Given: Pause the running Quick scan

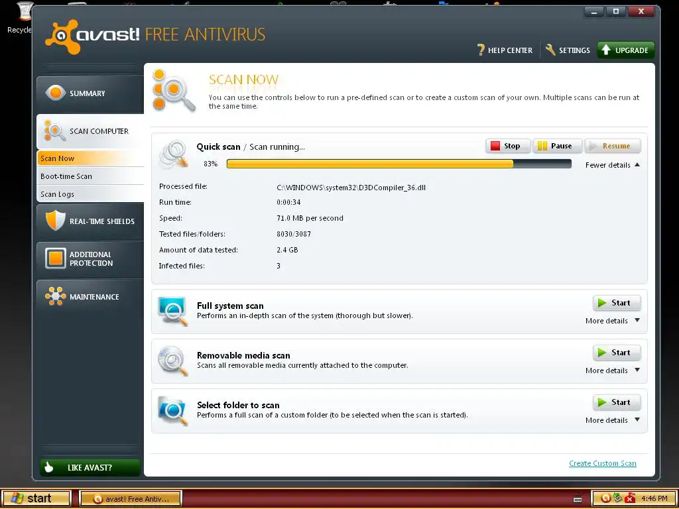Looking at the screenshot, I should pos(557,146).
